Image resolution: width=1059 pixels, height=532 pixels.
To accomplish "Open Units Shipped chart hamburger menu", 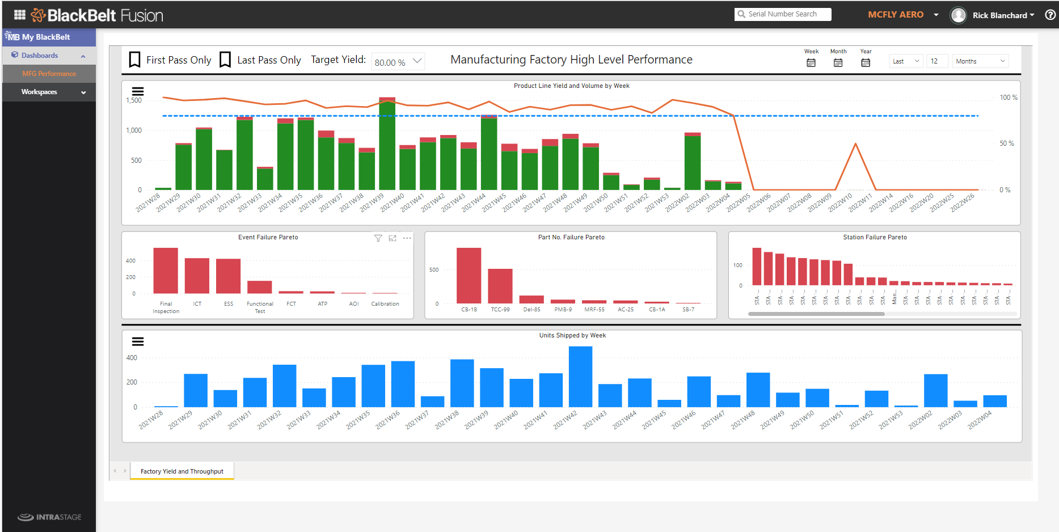I will pyautogui.click(x=138, y=341).
